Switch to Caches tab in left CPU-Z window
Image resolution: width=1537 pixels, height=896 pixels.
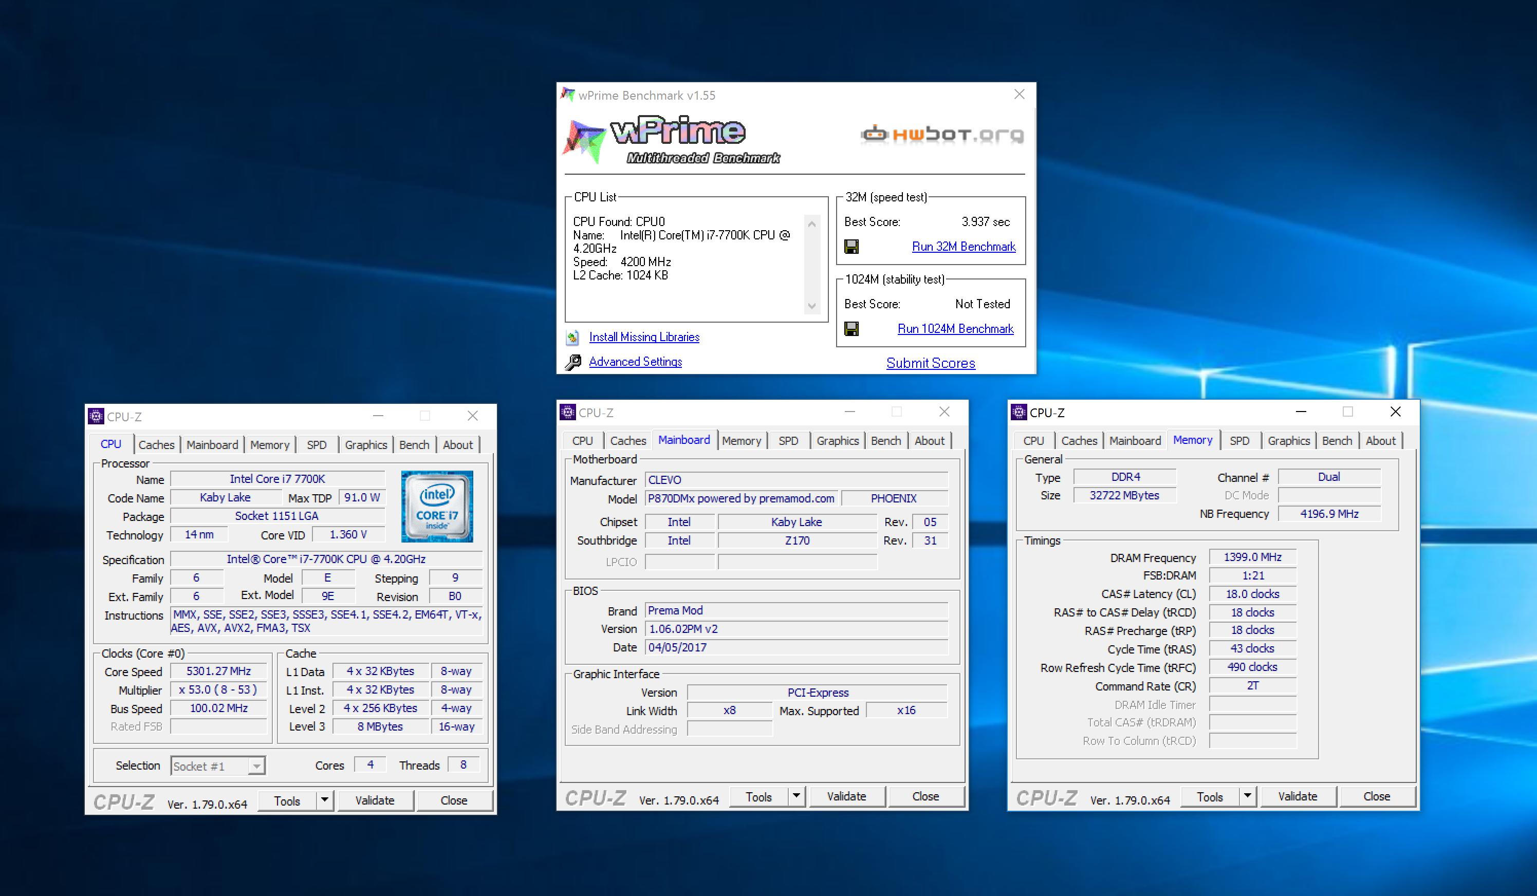pyautogui.click(x=156, y=444)
